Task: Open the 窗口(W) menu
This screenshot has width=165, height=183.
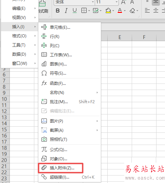Action: [20, 63]
